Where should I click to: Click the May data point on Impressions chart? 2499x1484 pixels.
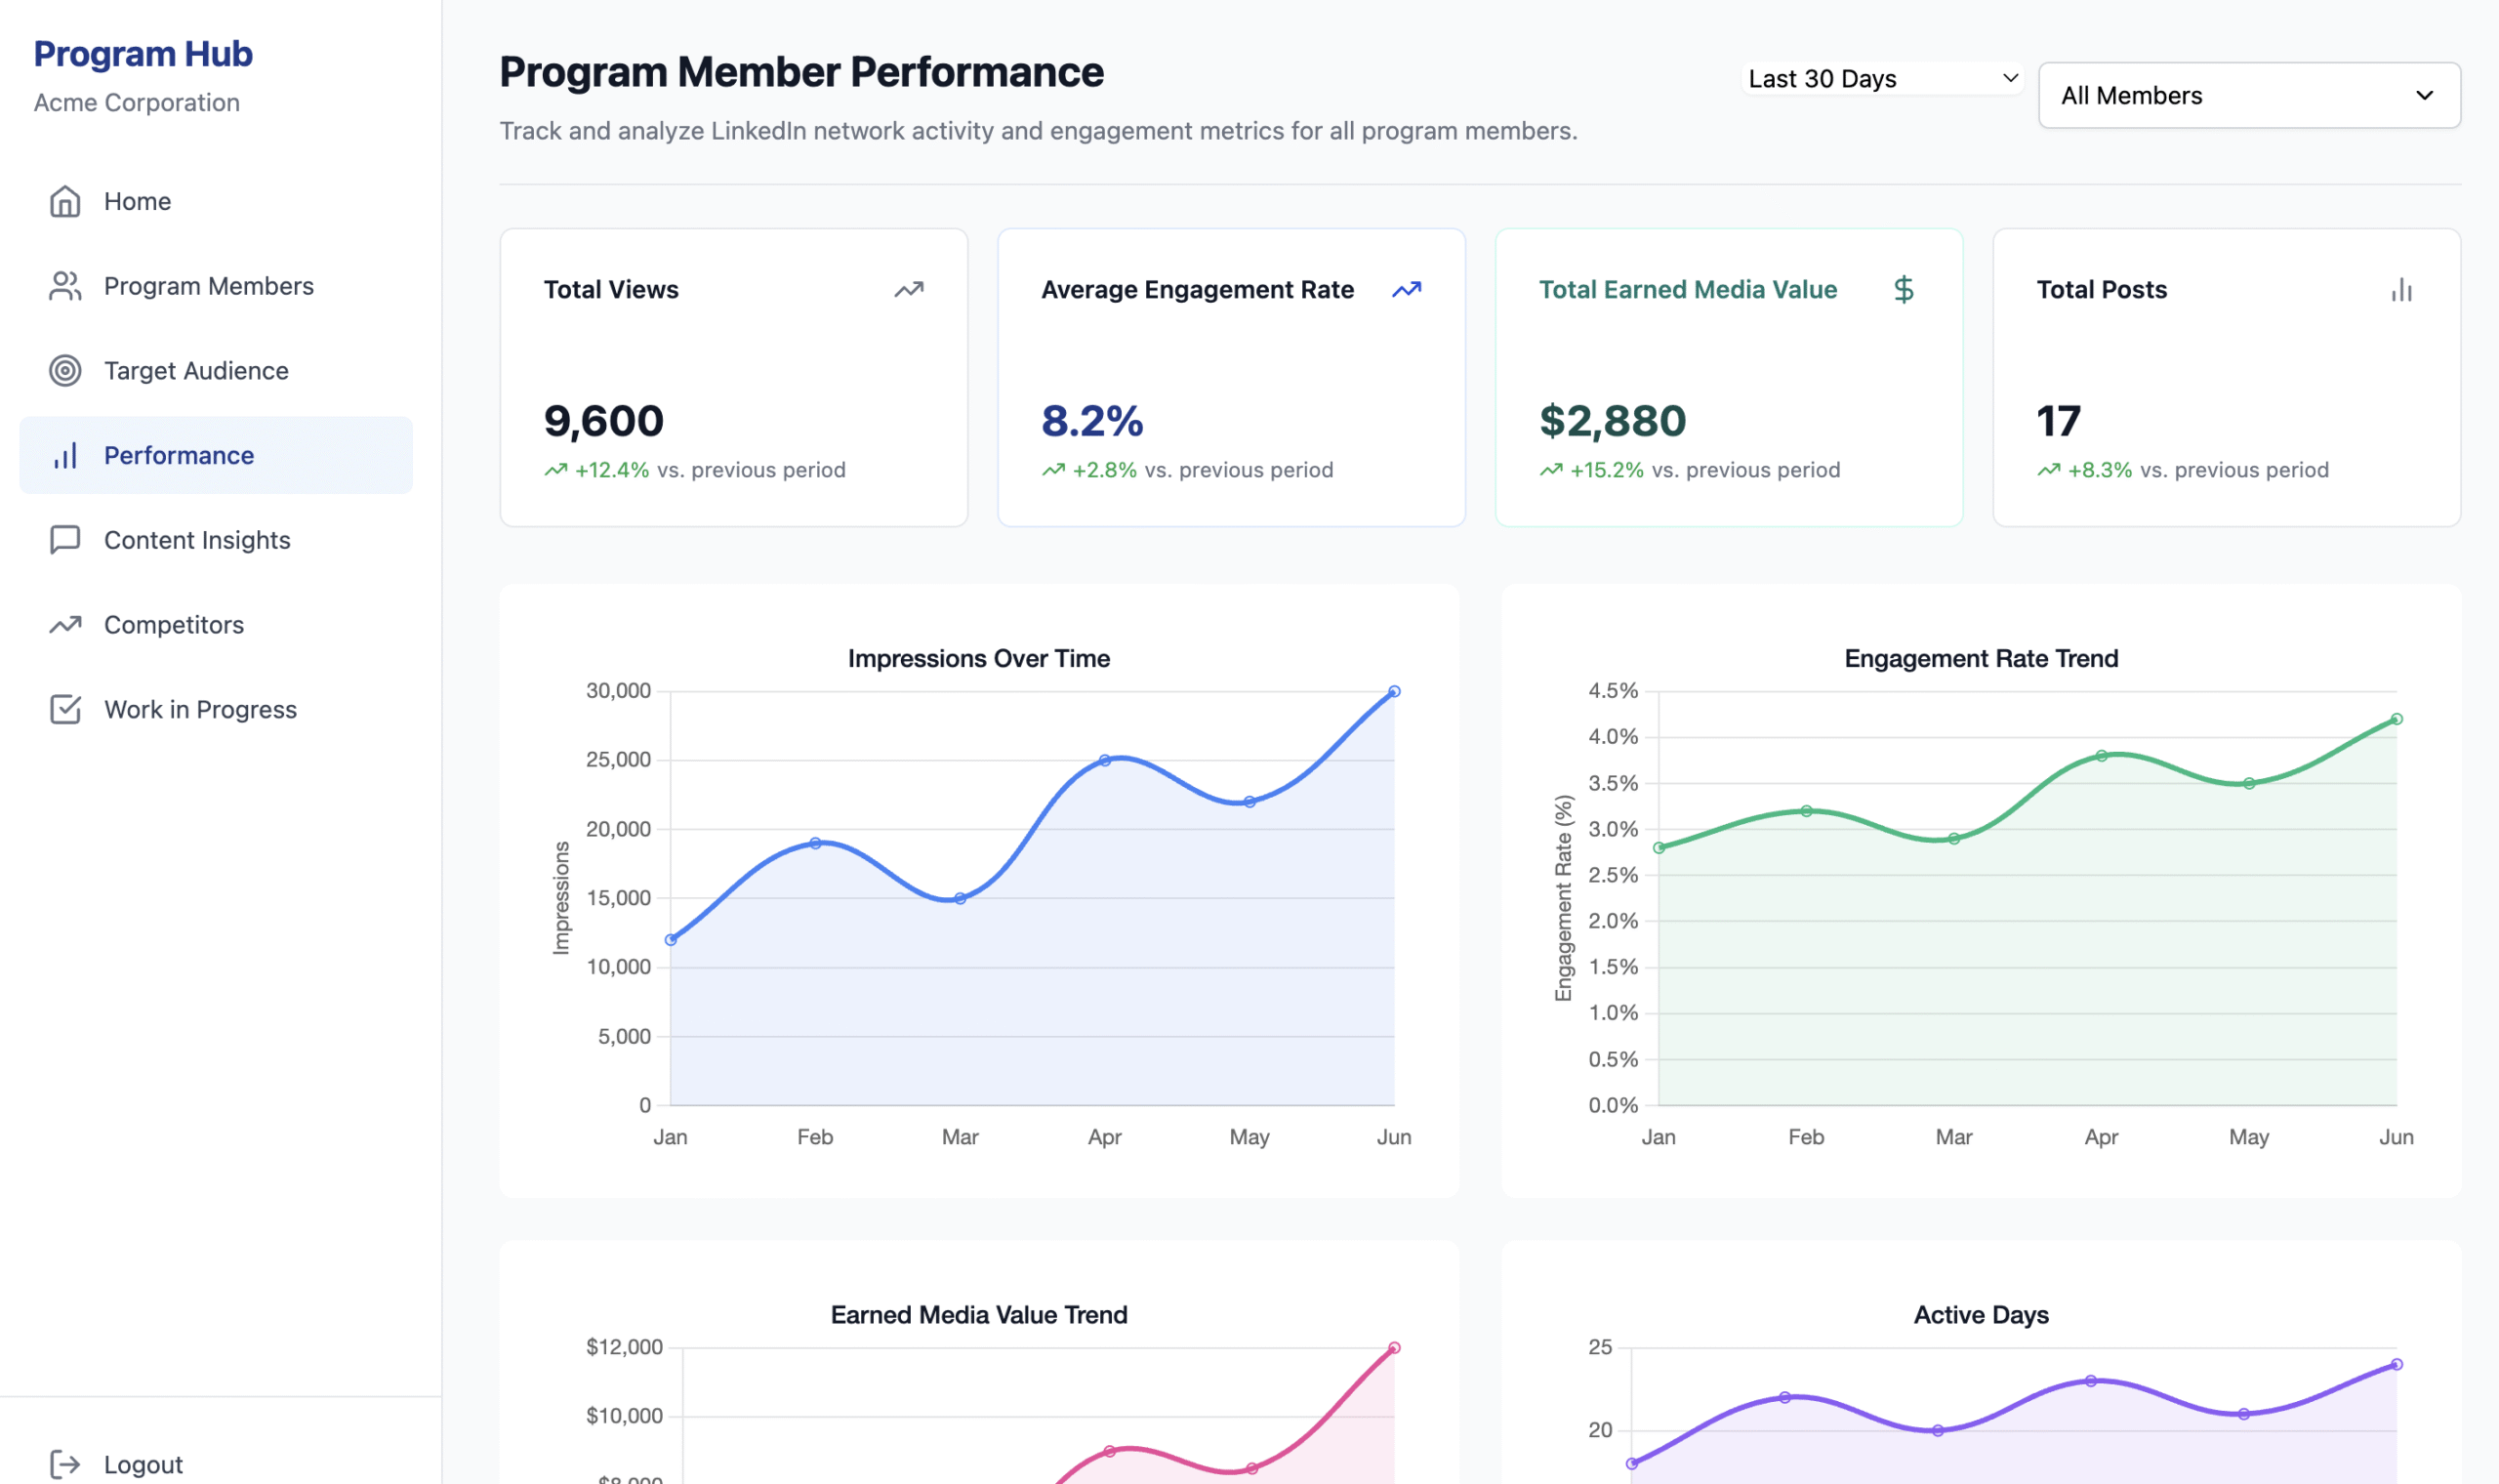1249,802
